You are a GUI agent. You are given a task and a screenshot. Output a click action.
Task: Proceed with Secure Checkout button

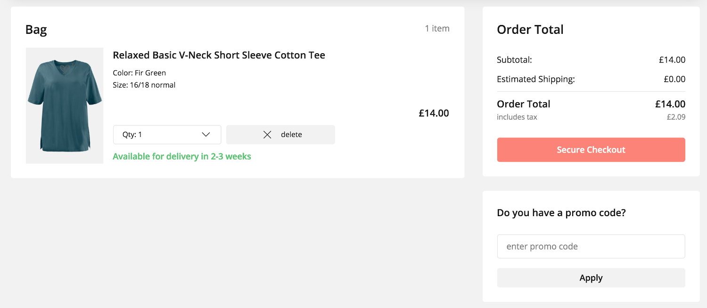[591, 150]
